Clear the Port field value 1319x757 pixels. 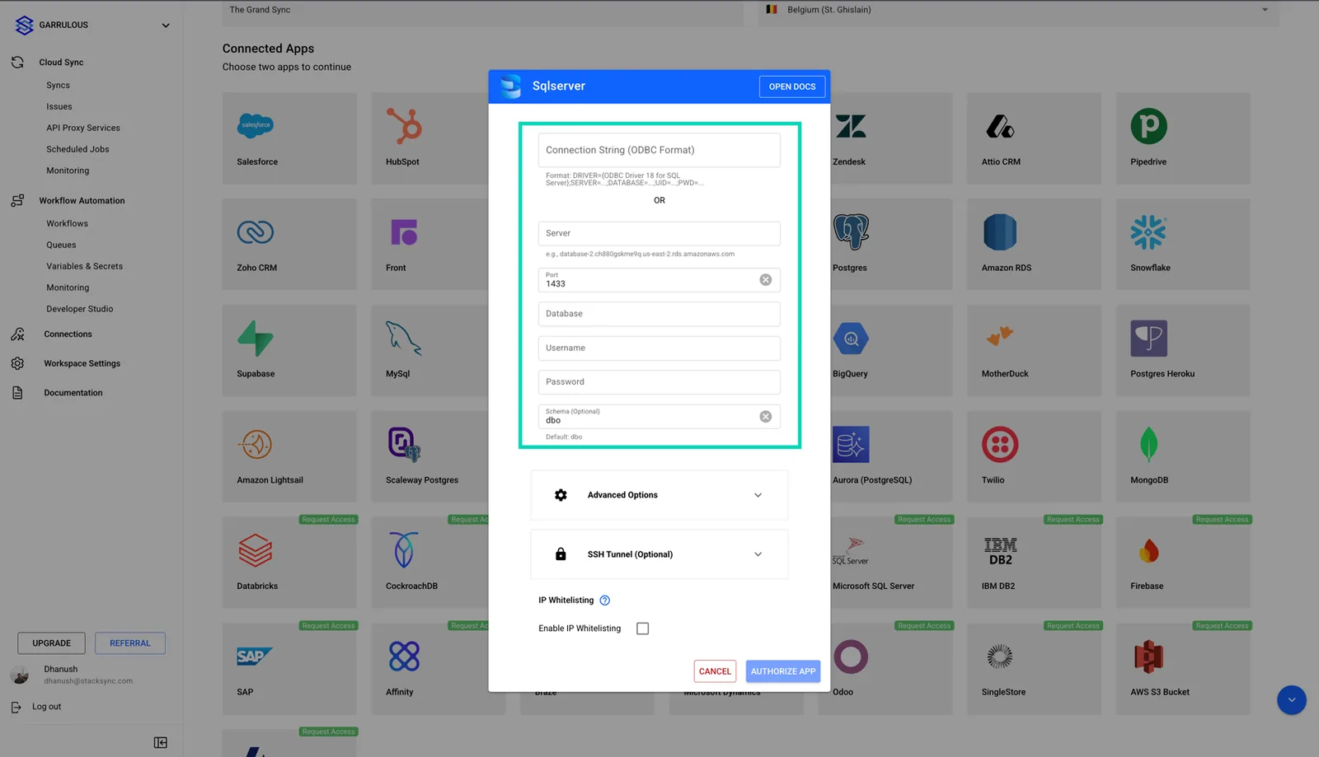pos(766,280)
